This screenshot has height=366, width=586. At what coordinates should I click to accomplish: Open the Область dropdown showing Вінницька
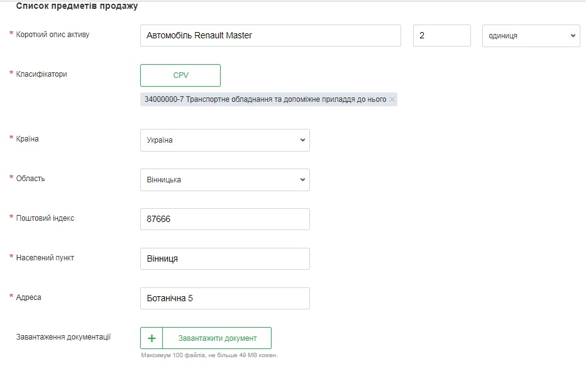coord(224,180)
